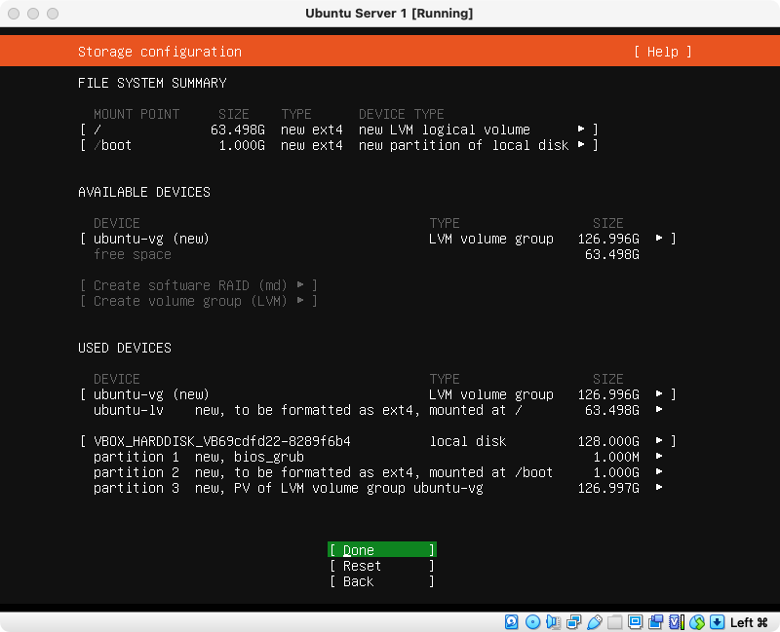Expand the root mount point row arrow
Image resolution: width=780 pixels, height=632 pixels.
pos(581,130)
